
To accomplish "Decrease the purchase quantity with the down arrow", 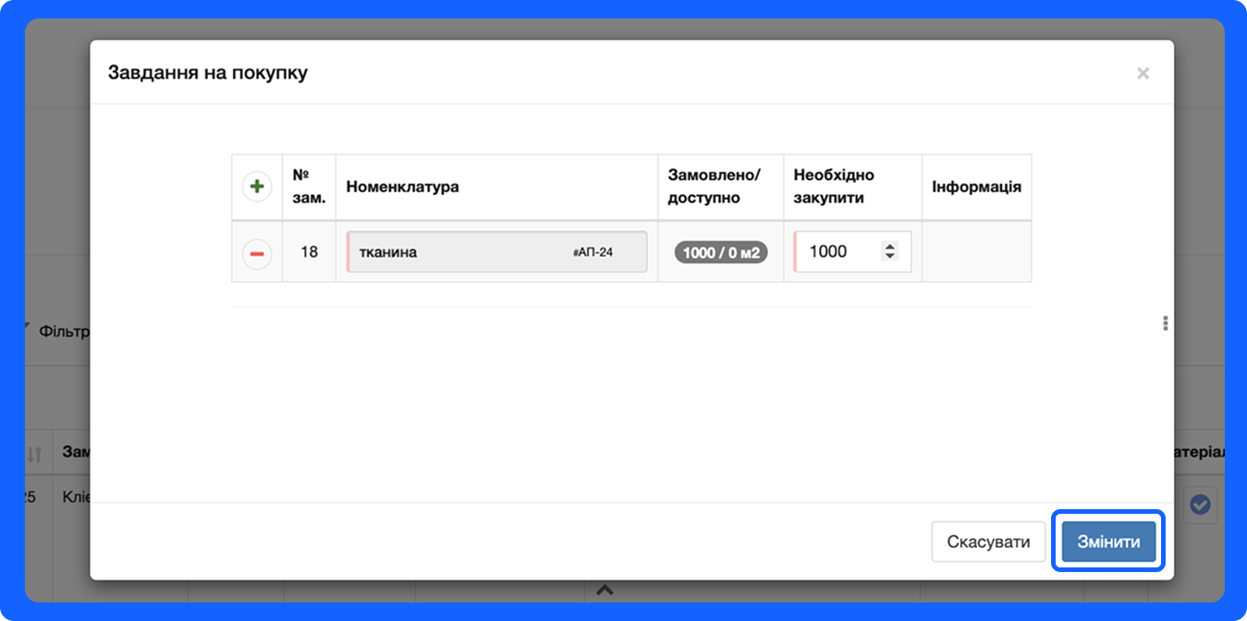I will pos(890,256).
